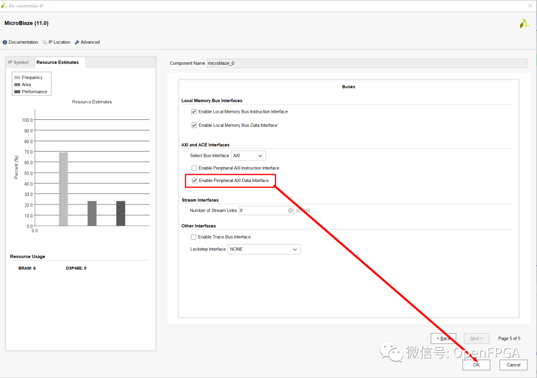Click the Area legend swatch

pos(17,85)
